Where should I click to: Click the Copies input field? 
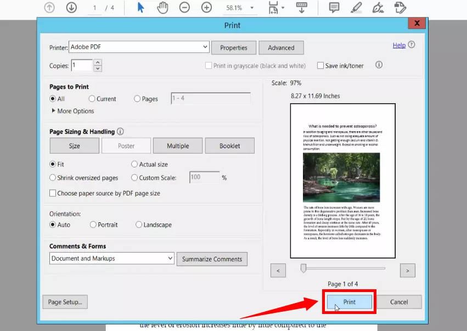pyautogui.click(x=82, y=65)
